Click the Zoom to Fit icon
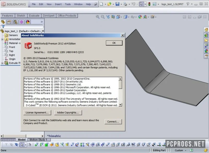 [x=97, y=17]
